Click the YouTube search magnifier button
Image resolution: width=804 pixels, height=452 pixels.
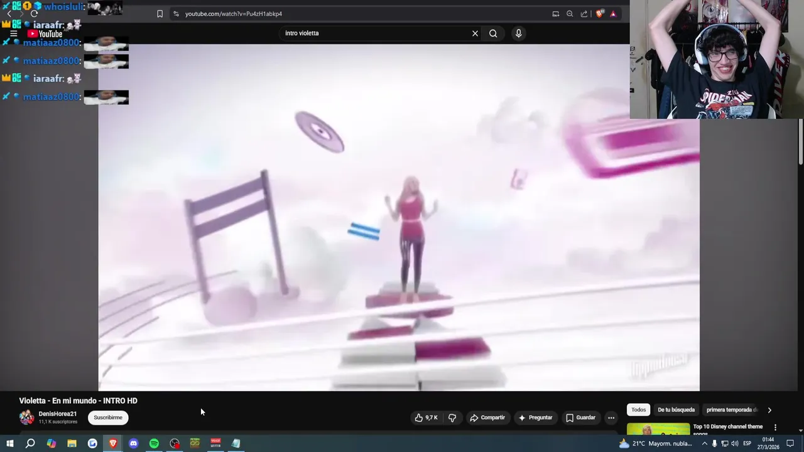click(493, 33)
